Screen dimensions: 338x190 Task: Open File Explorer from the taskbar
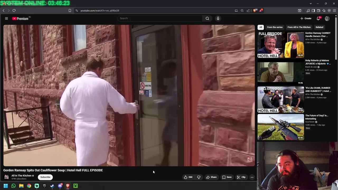(x=21, y=186)
